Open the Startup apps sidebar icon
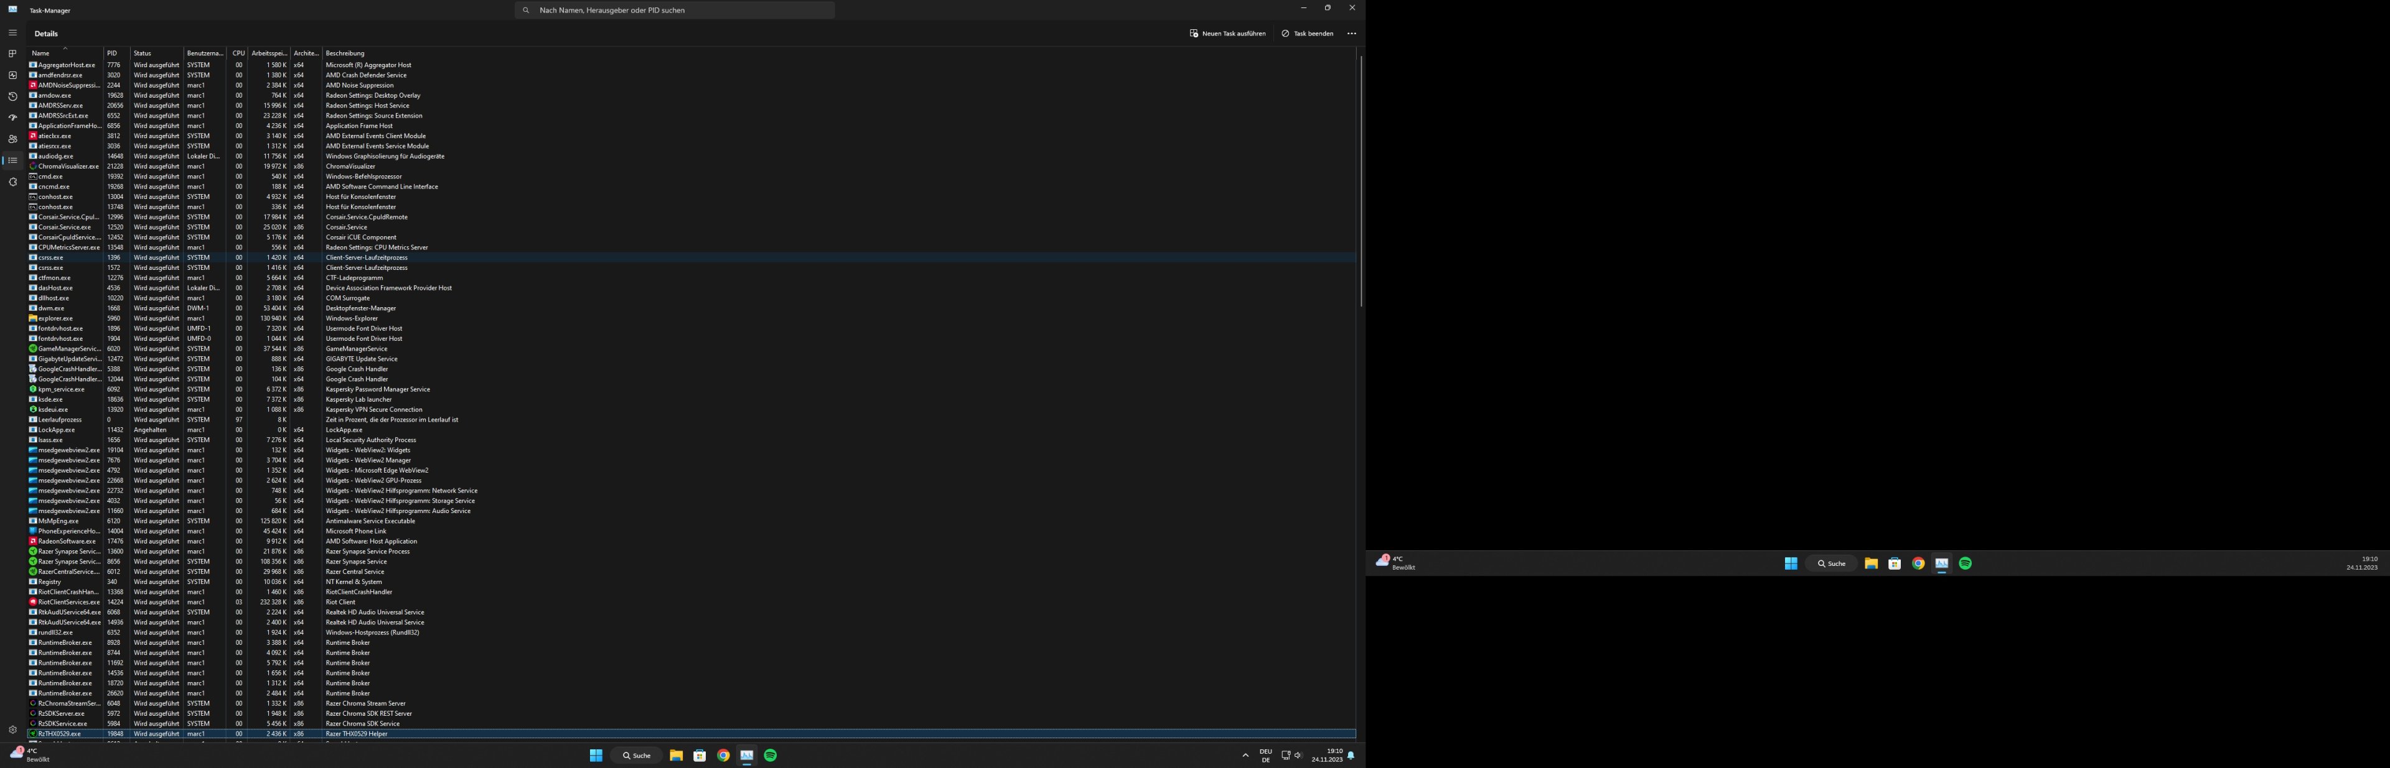 pyautogui.click(x=12, y=118)
